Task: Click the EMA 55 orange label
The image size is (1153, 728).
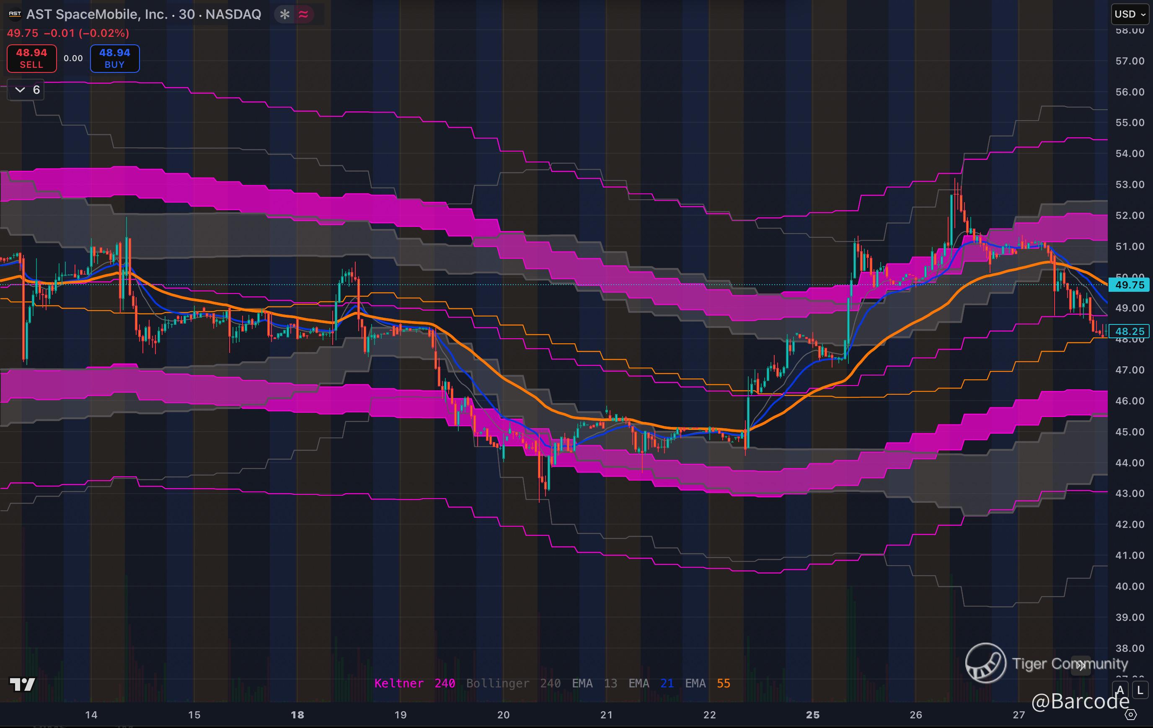Action: 707,683
